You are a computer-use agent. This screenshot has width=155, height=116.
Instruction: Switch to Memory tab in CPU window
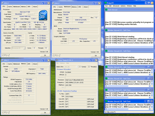pos(24,7)
